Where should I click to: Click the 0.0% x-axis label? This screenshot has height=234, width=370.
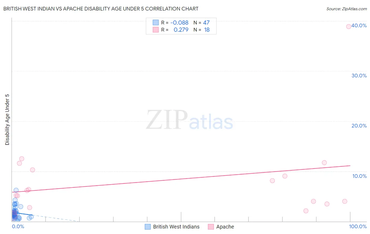(x=18, y=226)
